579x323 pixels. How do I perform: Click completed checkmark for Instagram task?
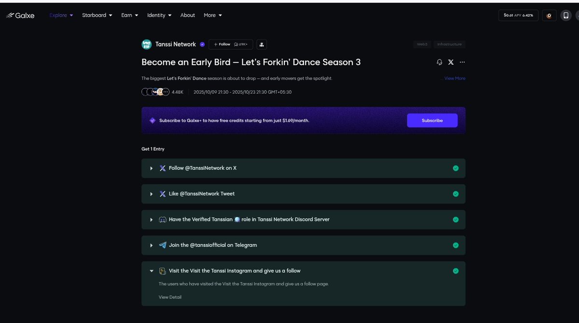tap(456, 271)
